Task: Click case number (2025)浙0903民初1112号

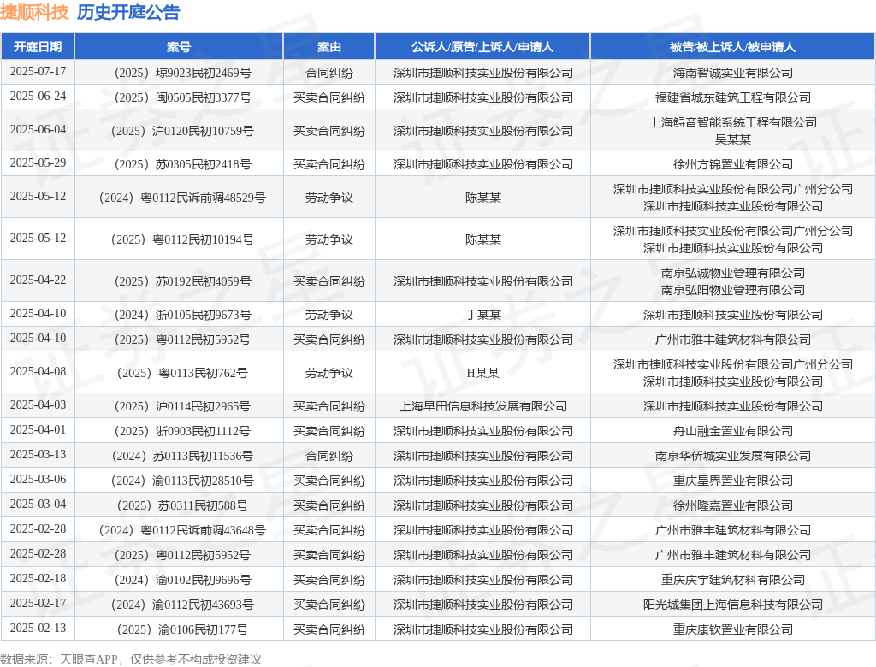Action: click(x=182, y=431)
